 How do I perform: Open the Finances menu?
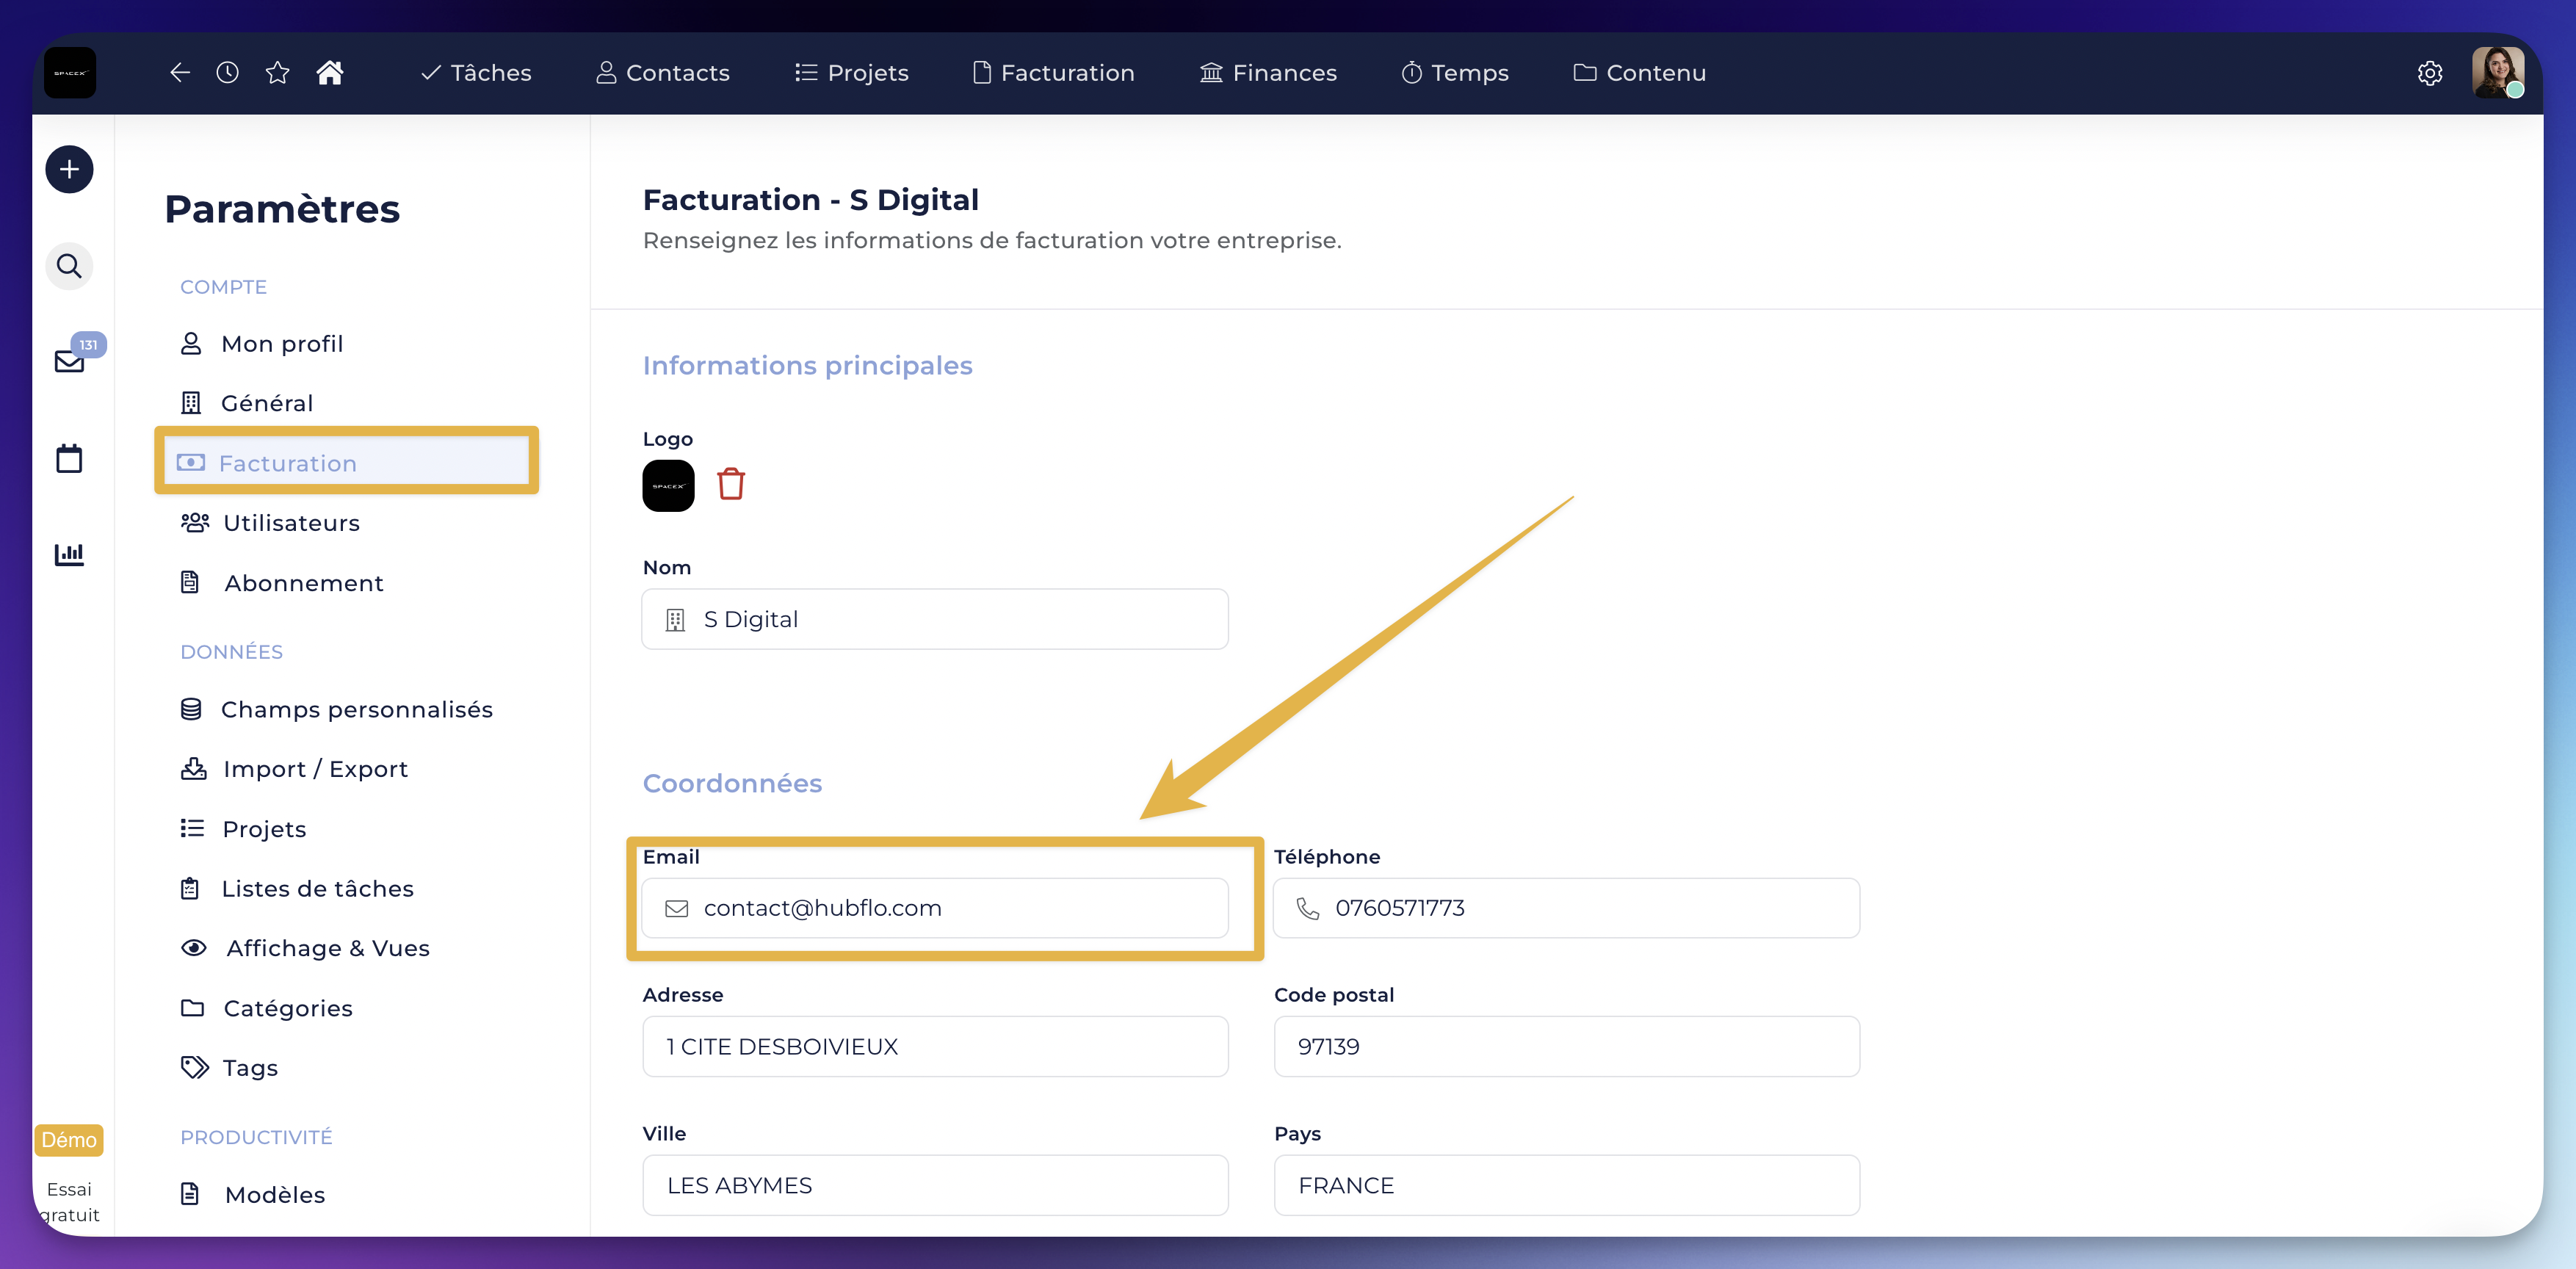coord(1268,73)
